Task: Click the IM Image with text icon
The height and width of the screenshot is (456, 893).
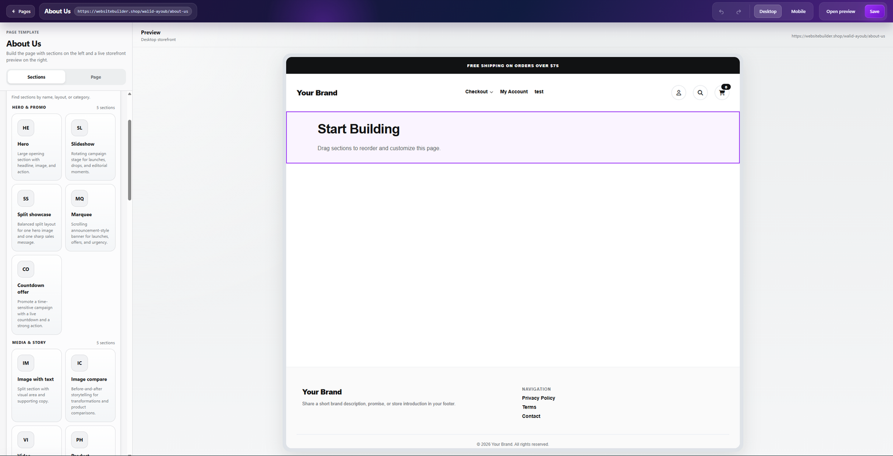Action: click(x=26, y=363)
